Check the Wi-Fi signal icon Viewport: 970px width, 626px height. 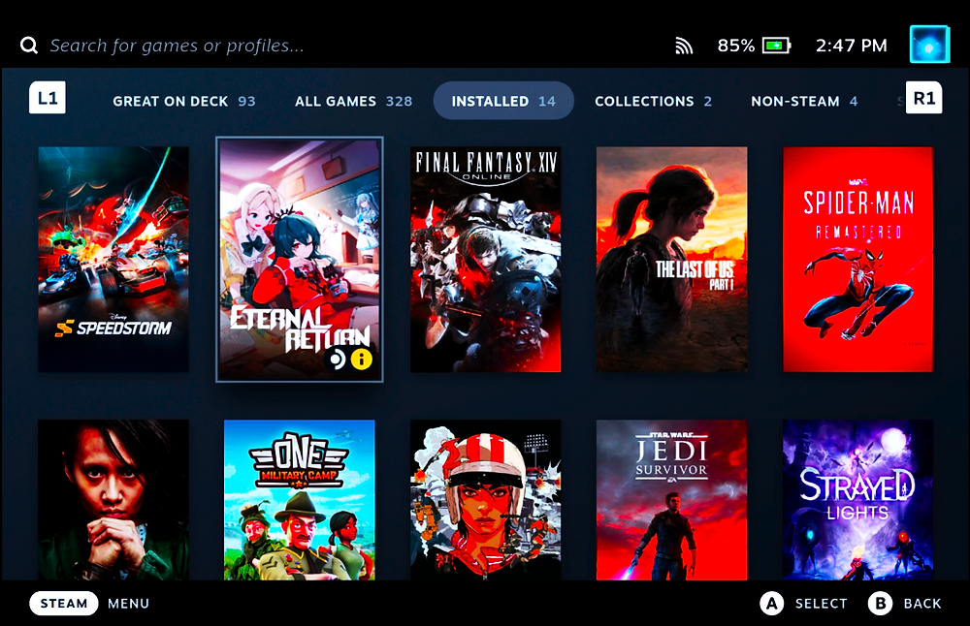pyautogui.click(x=684, y=46)
